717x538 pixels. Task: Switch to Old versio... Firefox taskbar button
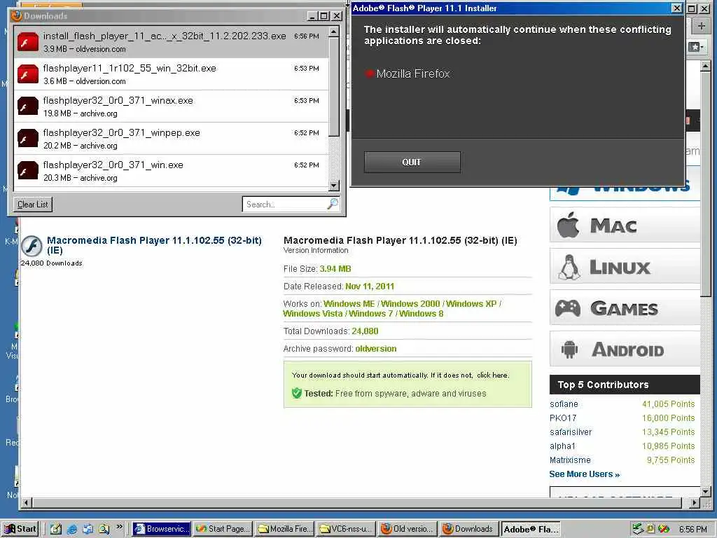click(x=408, y=529)
